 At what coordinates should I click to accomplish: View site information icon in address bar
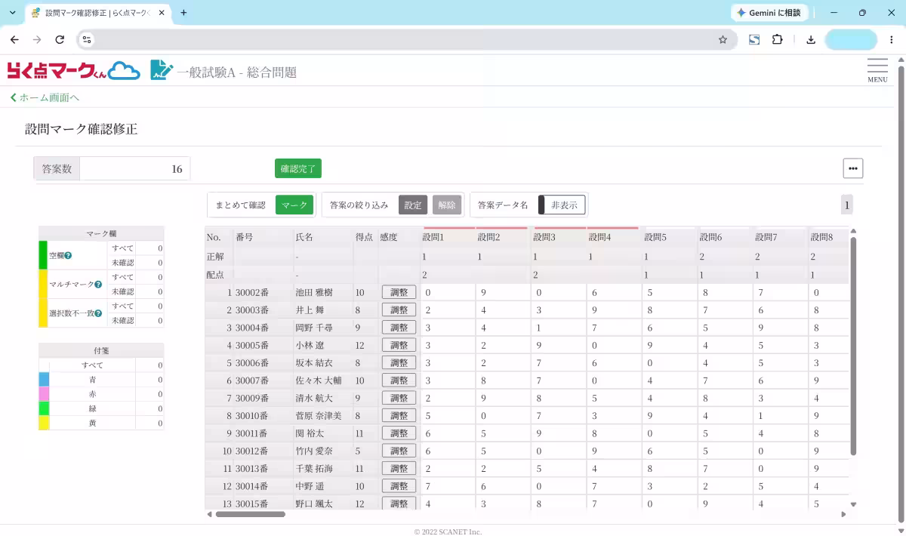tap(86, 40)
